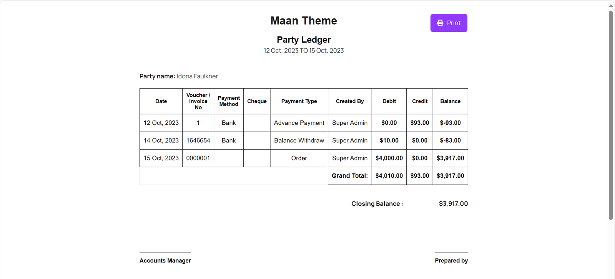Click the Accounts Manager signature label
The height and width of the screenshot is (279, 615).
(x=165, y=261)
